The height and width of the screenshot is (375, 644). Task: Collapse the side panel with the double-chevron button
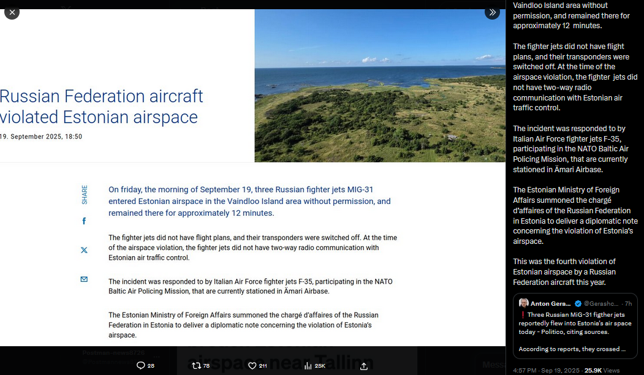(x=492, y=12)
